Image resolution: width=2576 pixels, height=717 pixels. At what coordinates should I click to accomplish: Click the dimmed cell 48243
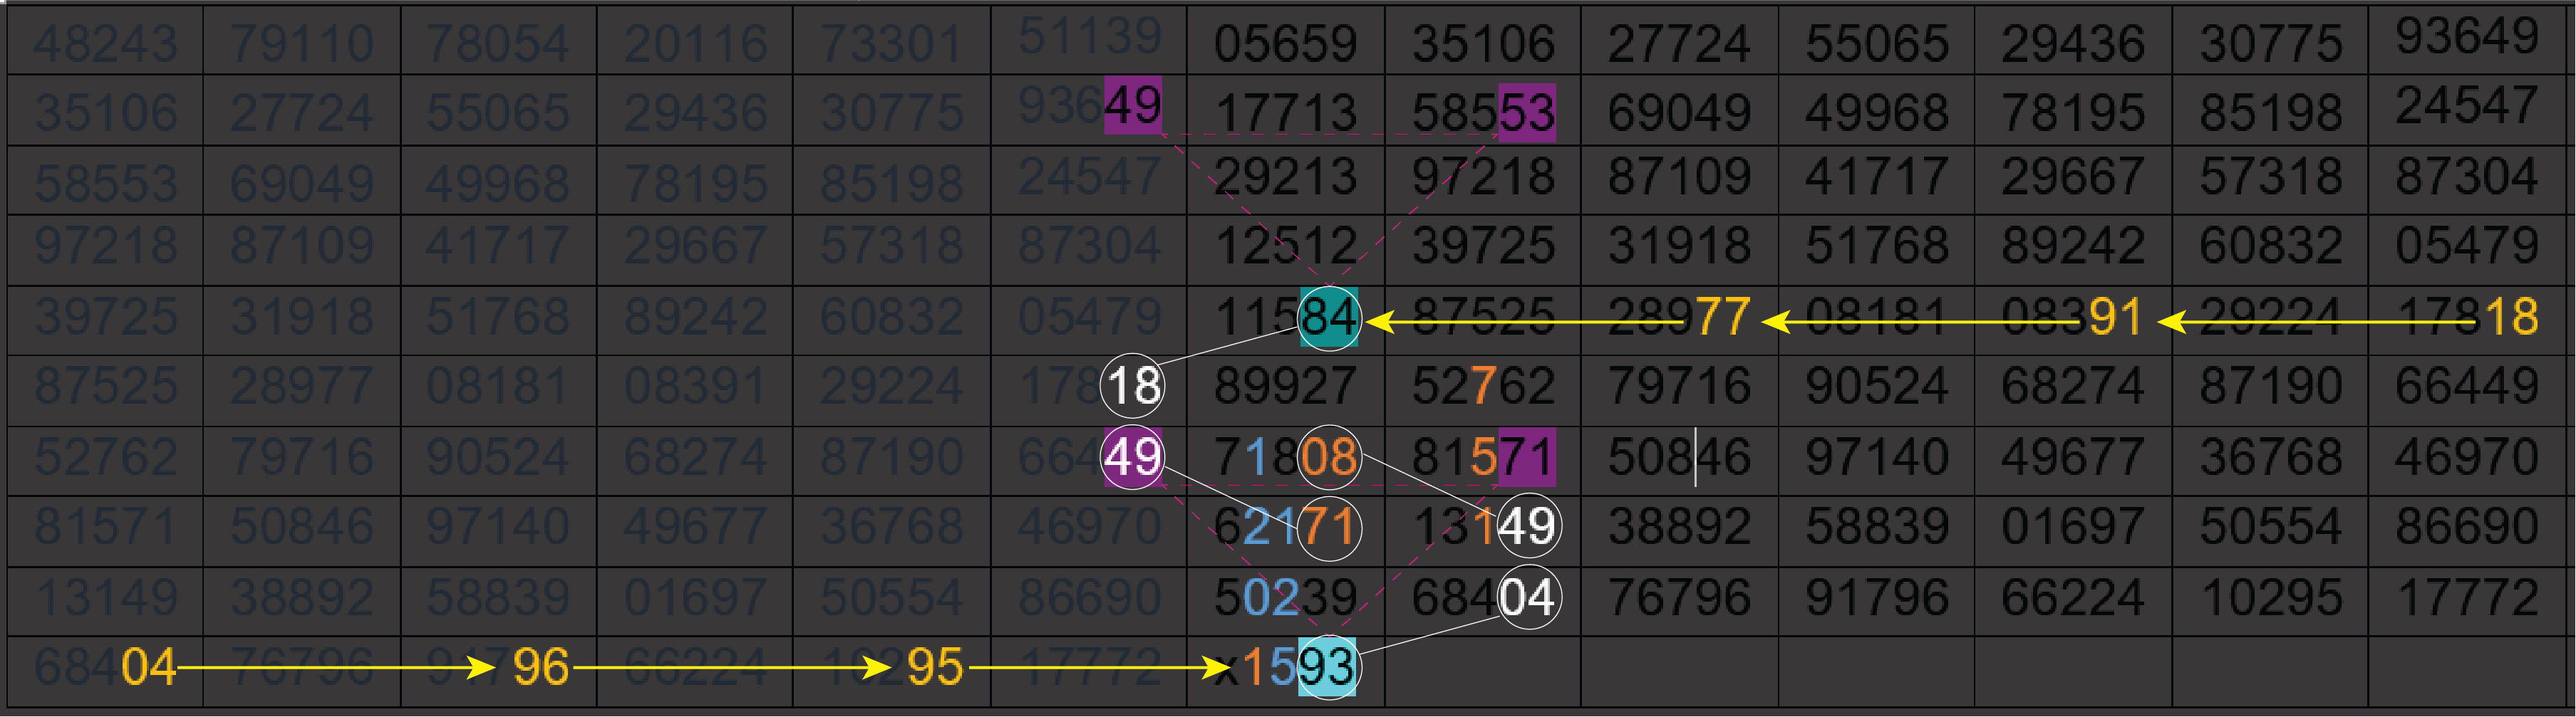click(x=105, y=43)
